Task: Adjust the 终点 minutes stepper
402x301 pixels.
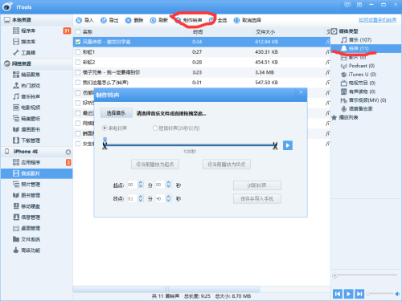Action: 141,198
